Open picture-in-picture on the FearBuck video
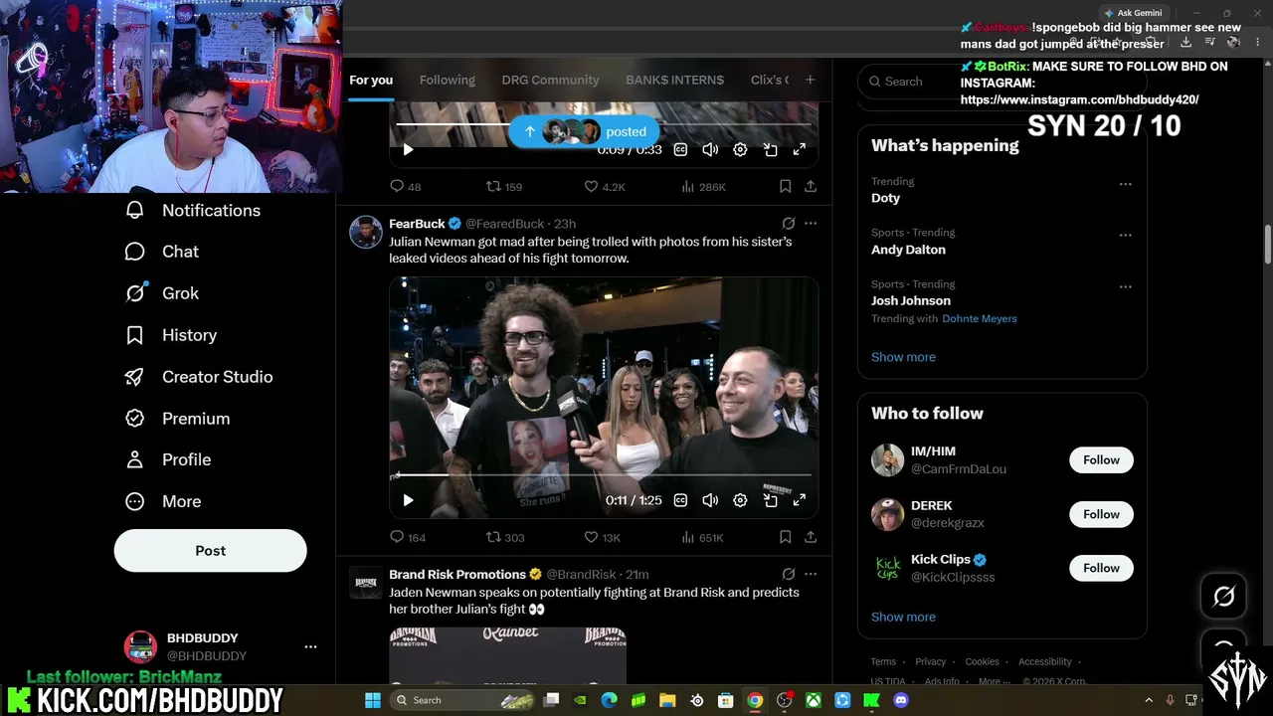Viewport: 1273px width, 716px height. (x=770, y=500)
